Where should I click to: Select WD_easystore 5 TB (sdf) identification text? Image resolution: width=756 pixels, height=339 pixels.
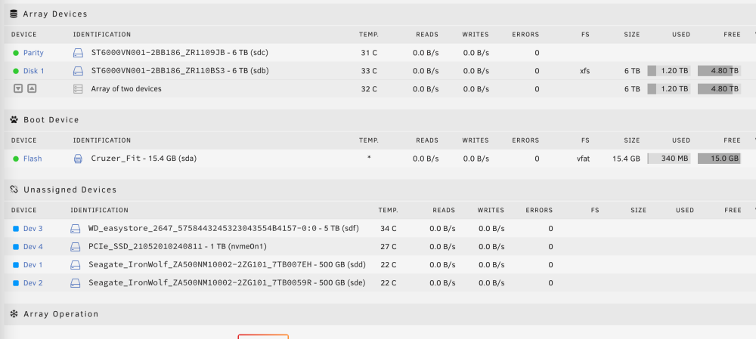pyautogui.click(x=224, y=229)
